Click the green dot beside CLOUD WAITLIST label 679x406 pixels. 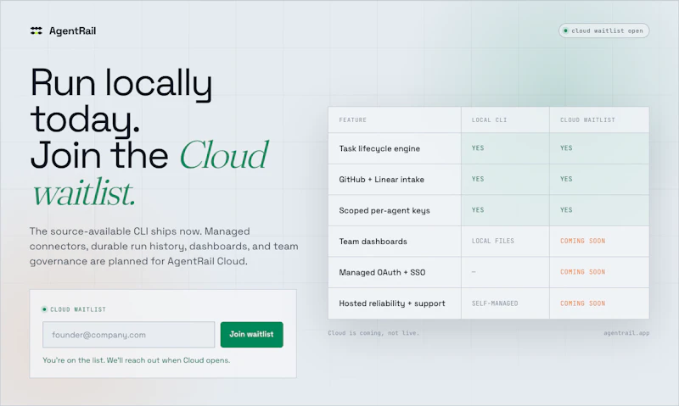point(44,309)
